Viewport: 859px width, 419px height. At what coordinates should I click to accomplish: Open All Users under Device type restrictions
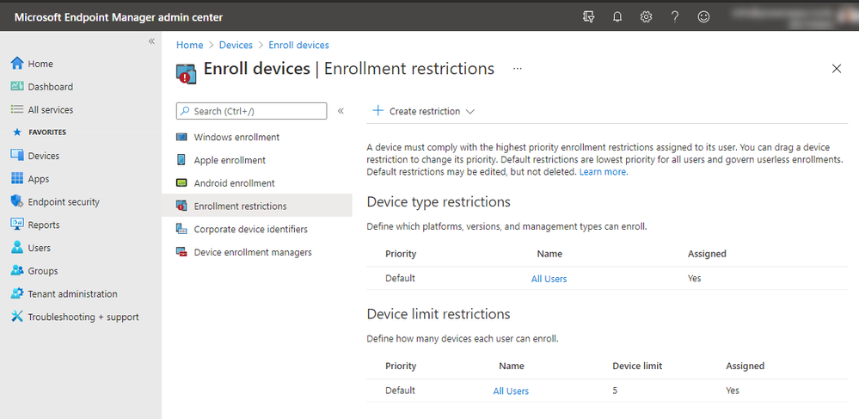point(549,279)
